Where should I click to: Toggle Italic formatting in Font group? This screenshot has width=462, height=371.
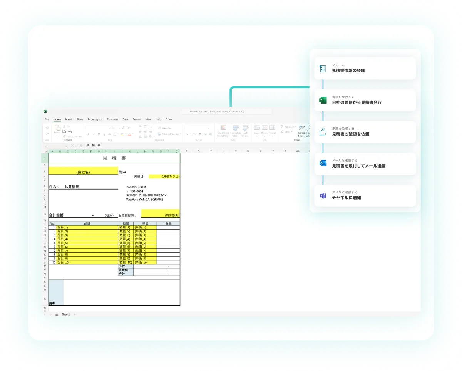94,134
